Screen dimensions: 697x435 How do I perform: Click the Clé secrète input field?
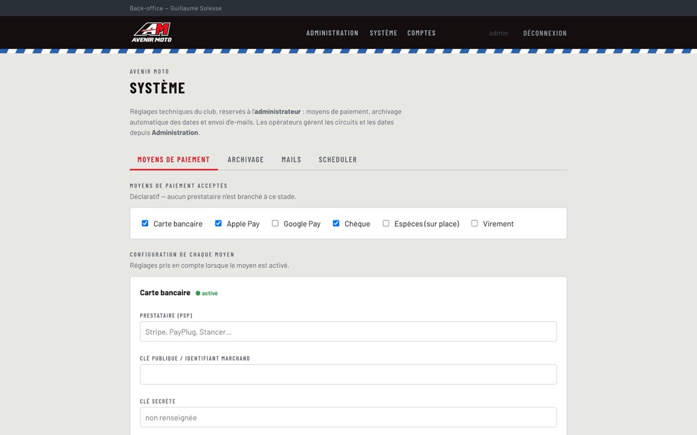(x=348, y=418)
